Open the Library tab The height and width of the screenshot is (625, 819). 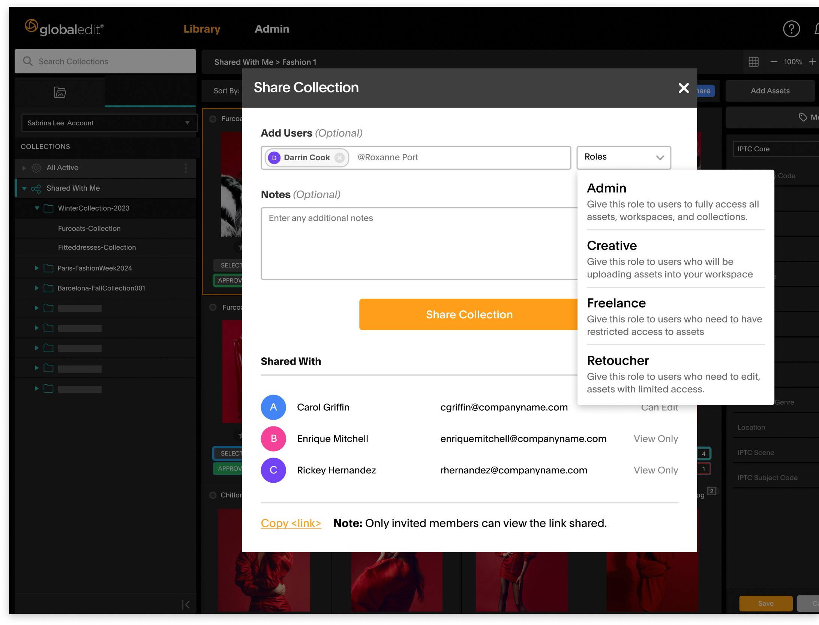click(202, 29)
